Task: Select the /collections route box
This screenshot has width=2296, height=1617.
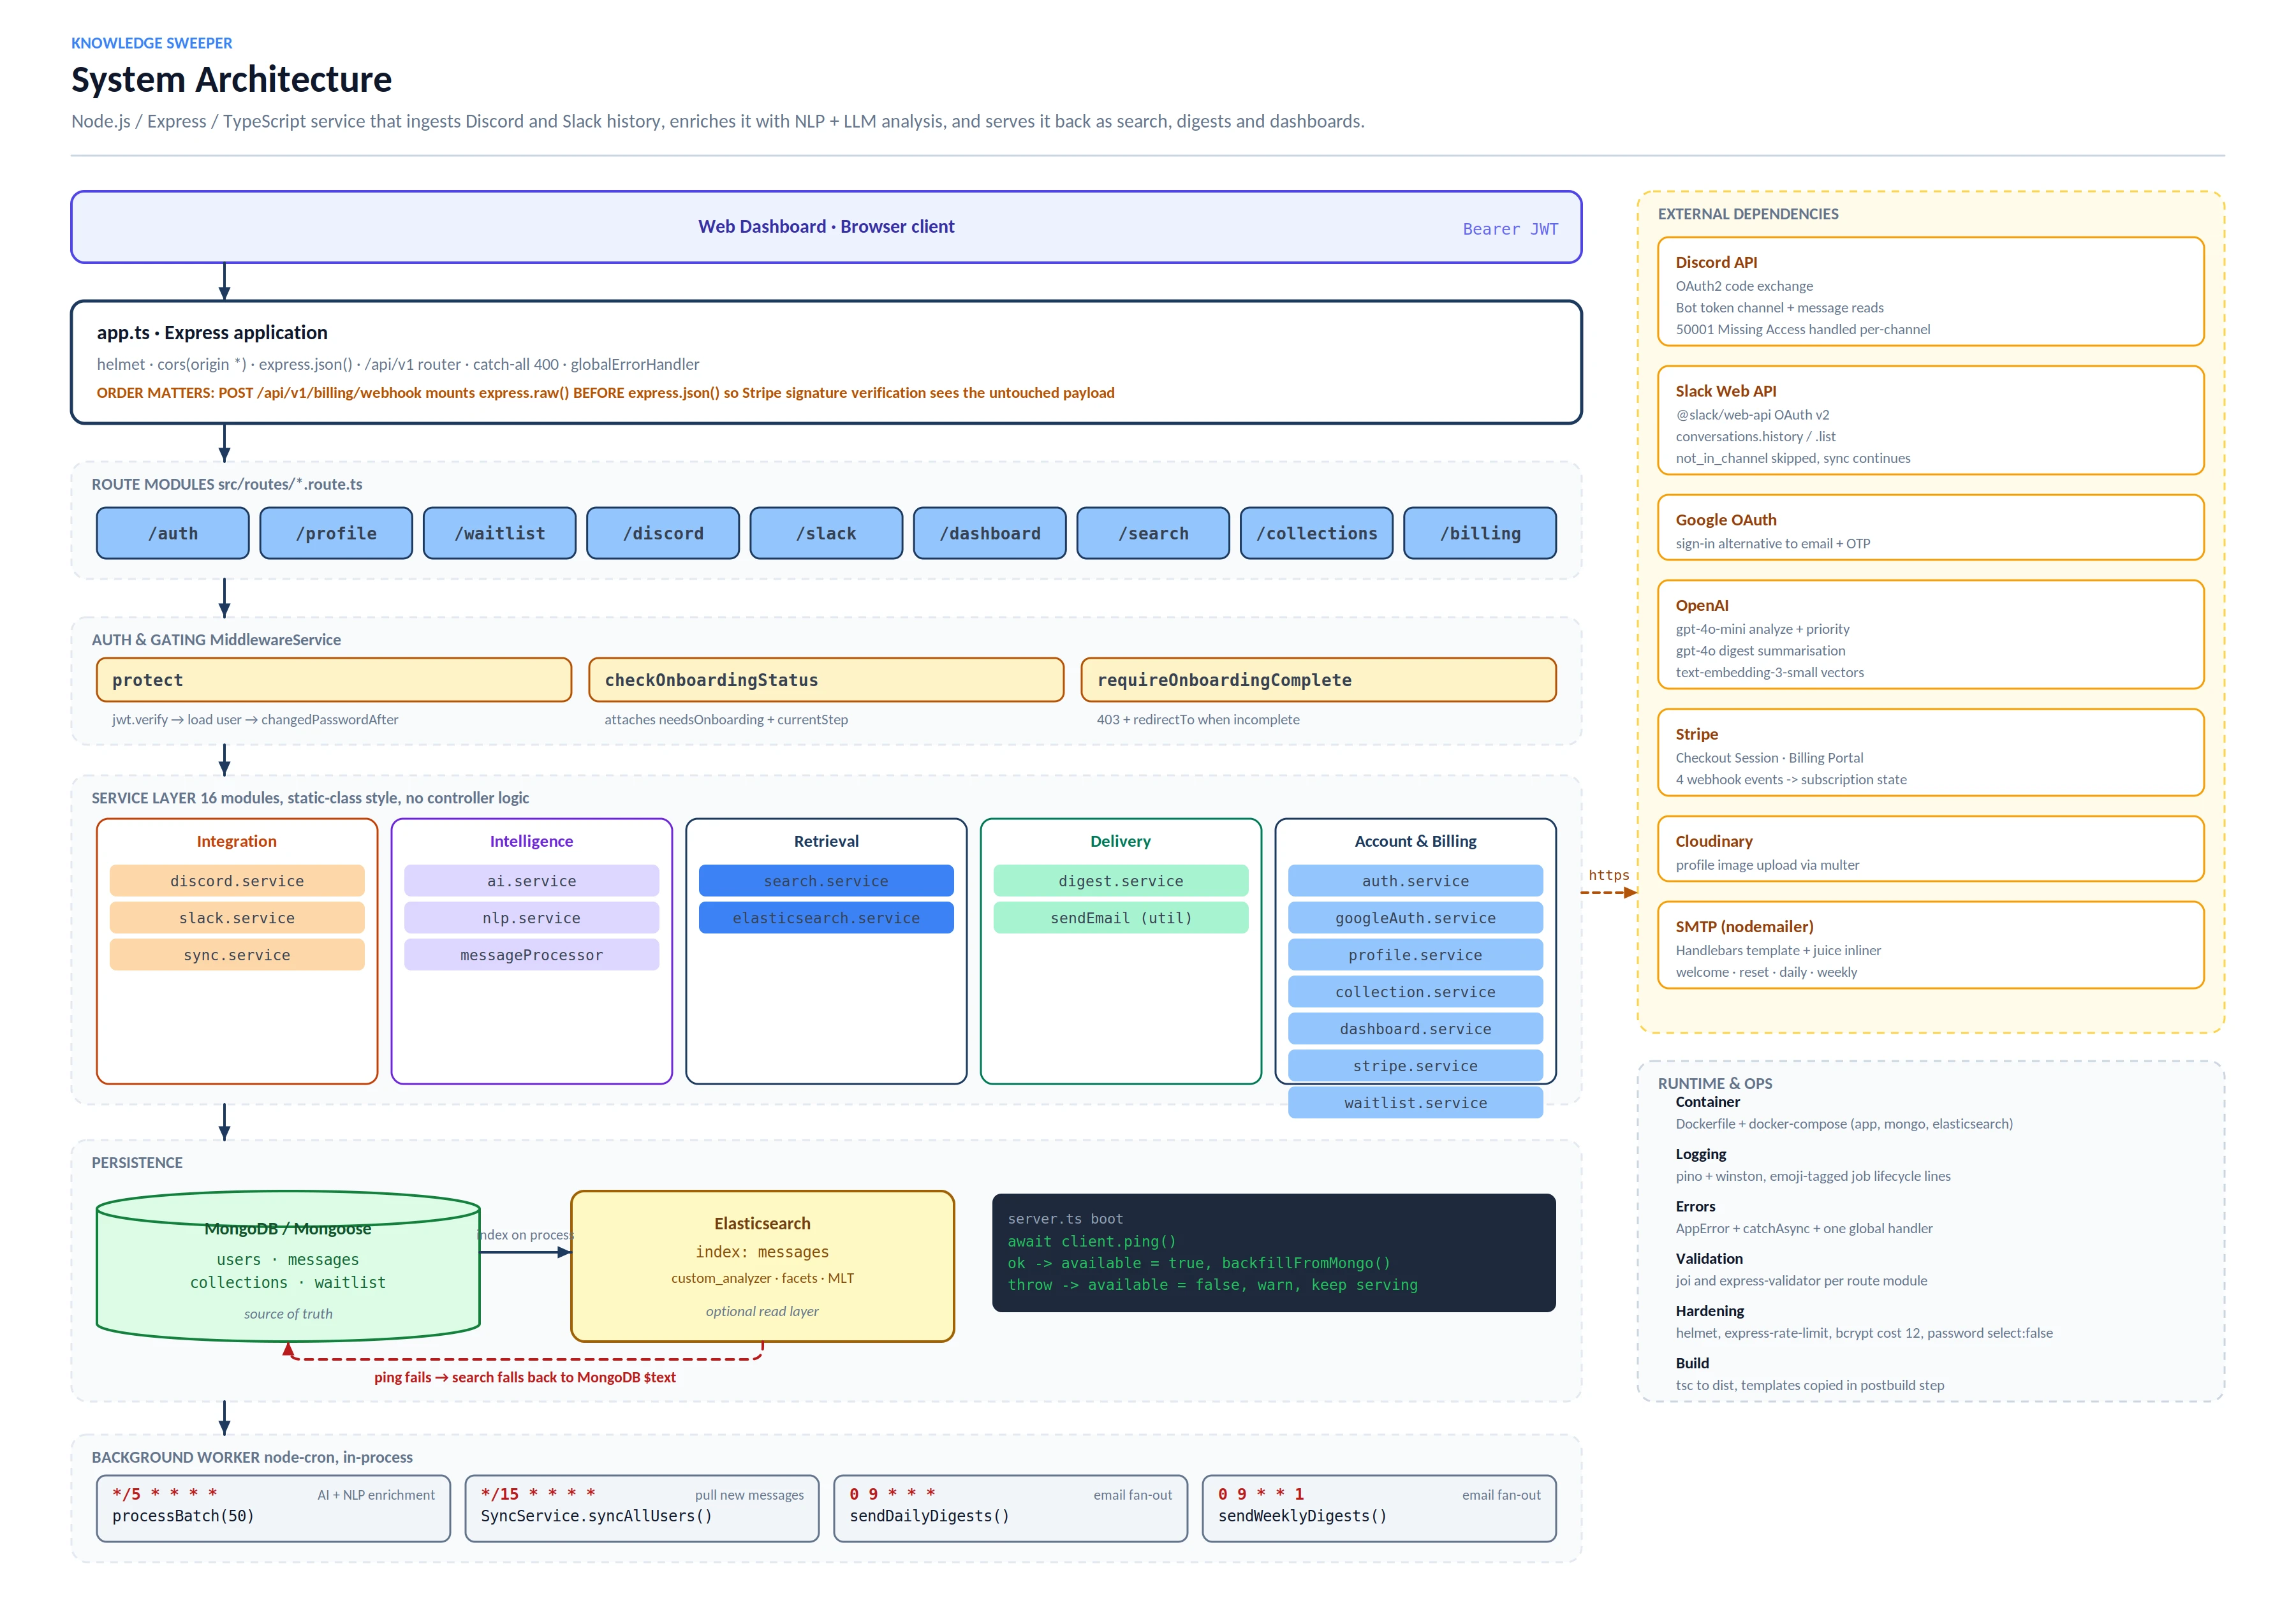Action: point(1317,533)
